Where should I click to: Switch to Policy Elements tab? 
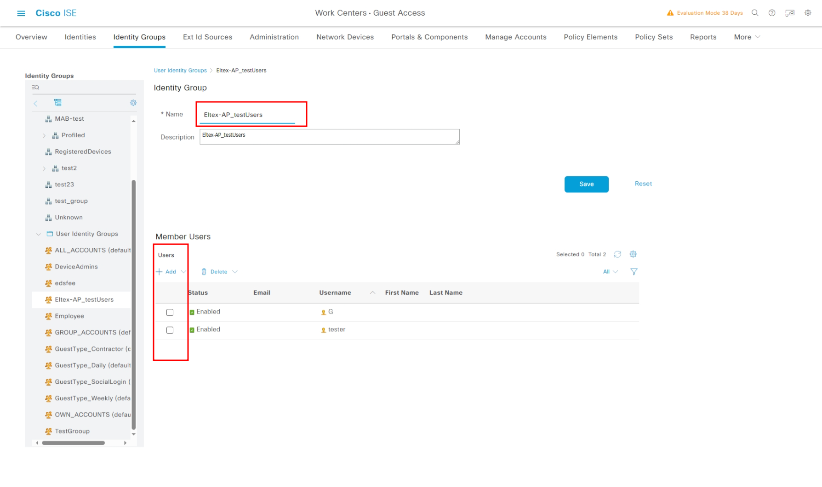pyautogui.click(x=591, y=37)
